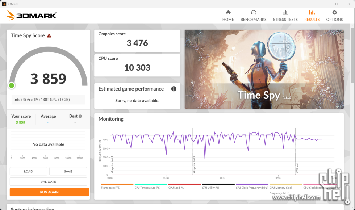Click the Graphics test 2 marker on chart
This screenshot has height=210, width=355.
tap(194, 164)
